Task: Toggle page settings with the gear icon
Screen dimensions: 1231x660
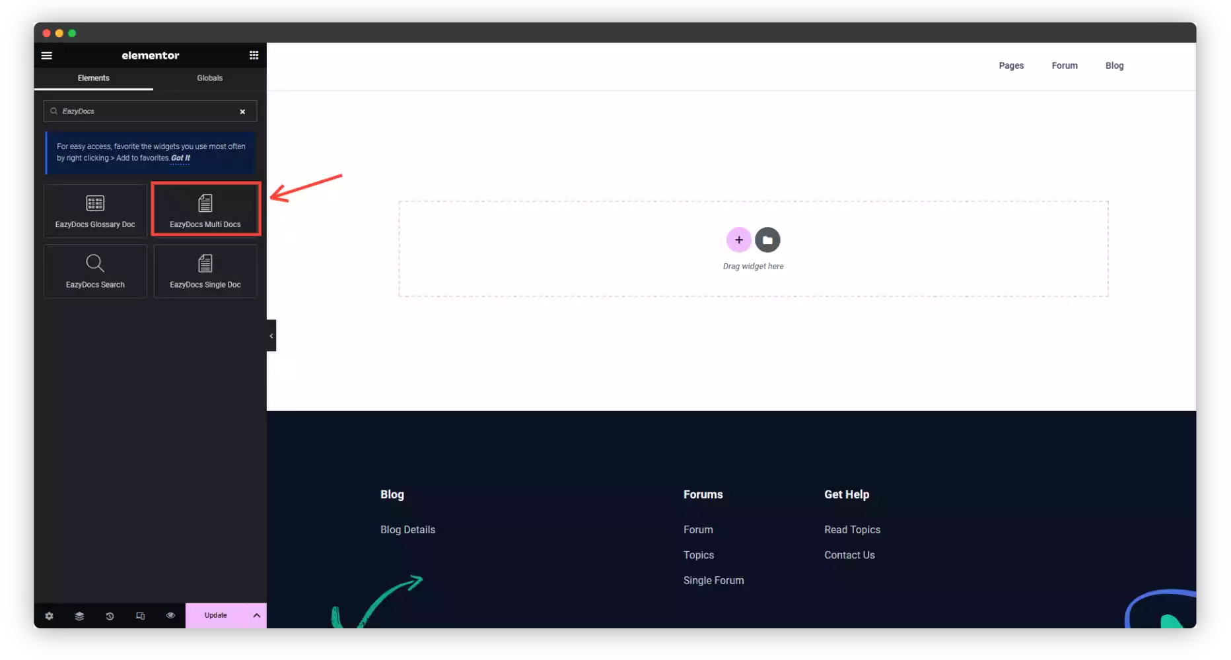Action: point(49,616)
